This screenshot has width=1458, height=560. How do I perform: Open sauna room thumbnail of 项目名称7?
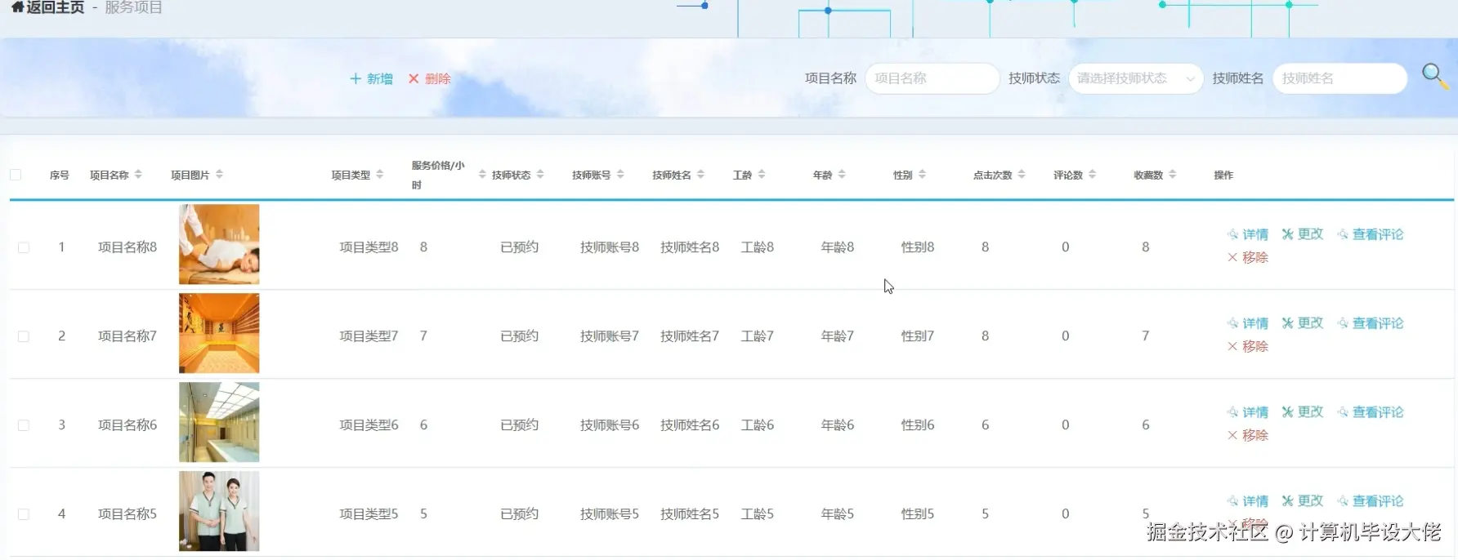coord(219,333)
